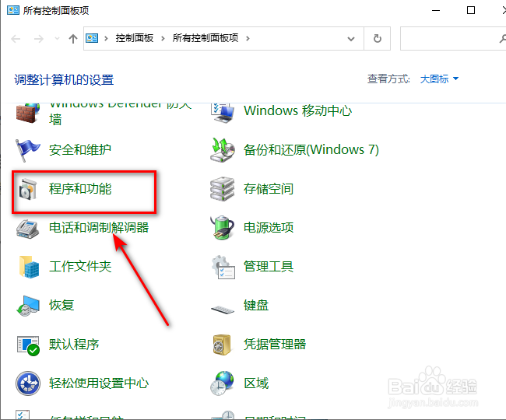Click the 默认程序 green checkmark icon
This screenshot has width=506, height=420.
coord(28,345)
